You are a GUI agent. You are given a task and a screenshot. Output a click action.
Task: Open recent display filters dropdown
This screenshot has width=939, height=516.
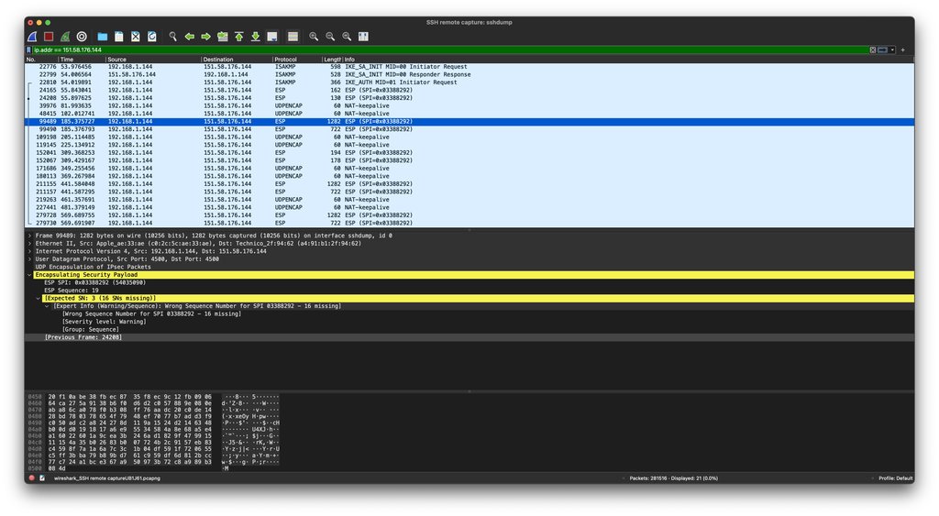[892, 50]
